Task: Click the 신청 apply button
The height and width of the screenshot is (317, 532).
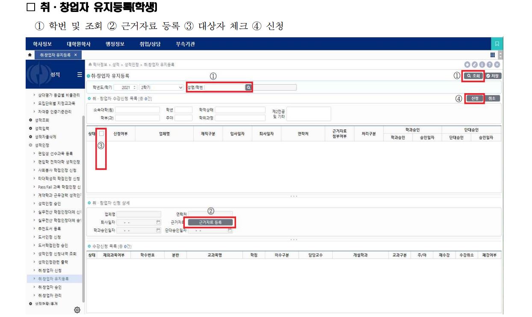Action: [x=475, y=98]
